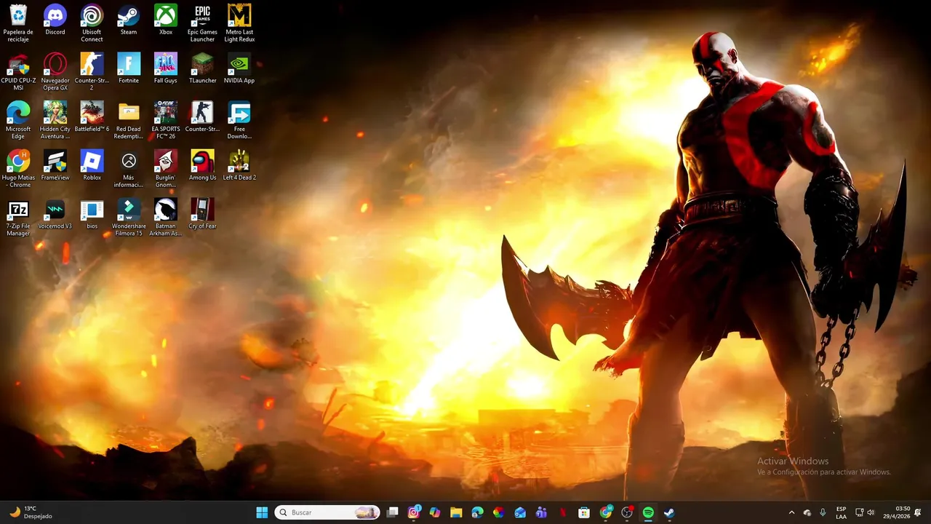931x524 pixels.
Task: Select the Battlefield 6 desktop shortcut
Action: coord(92,116)
